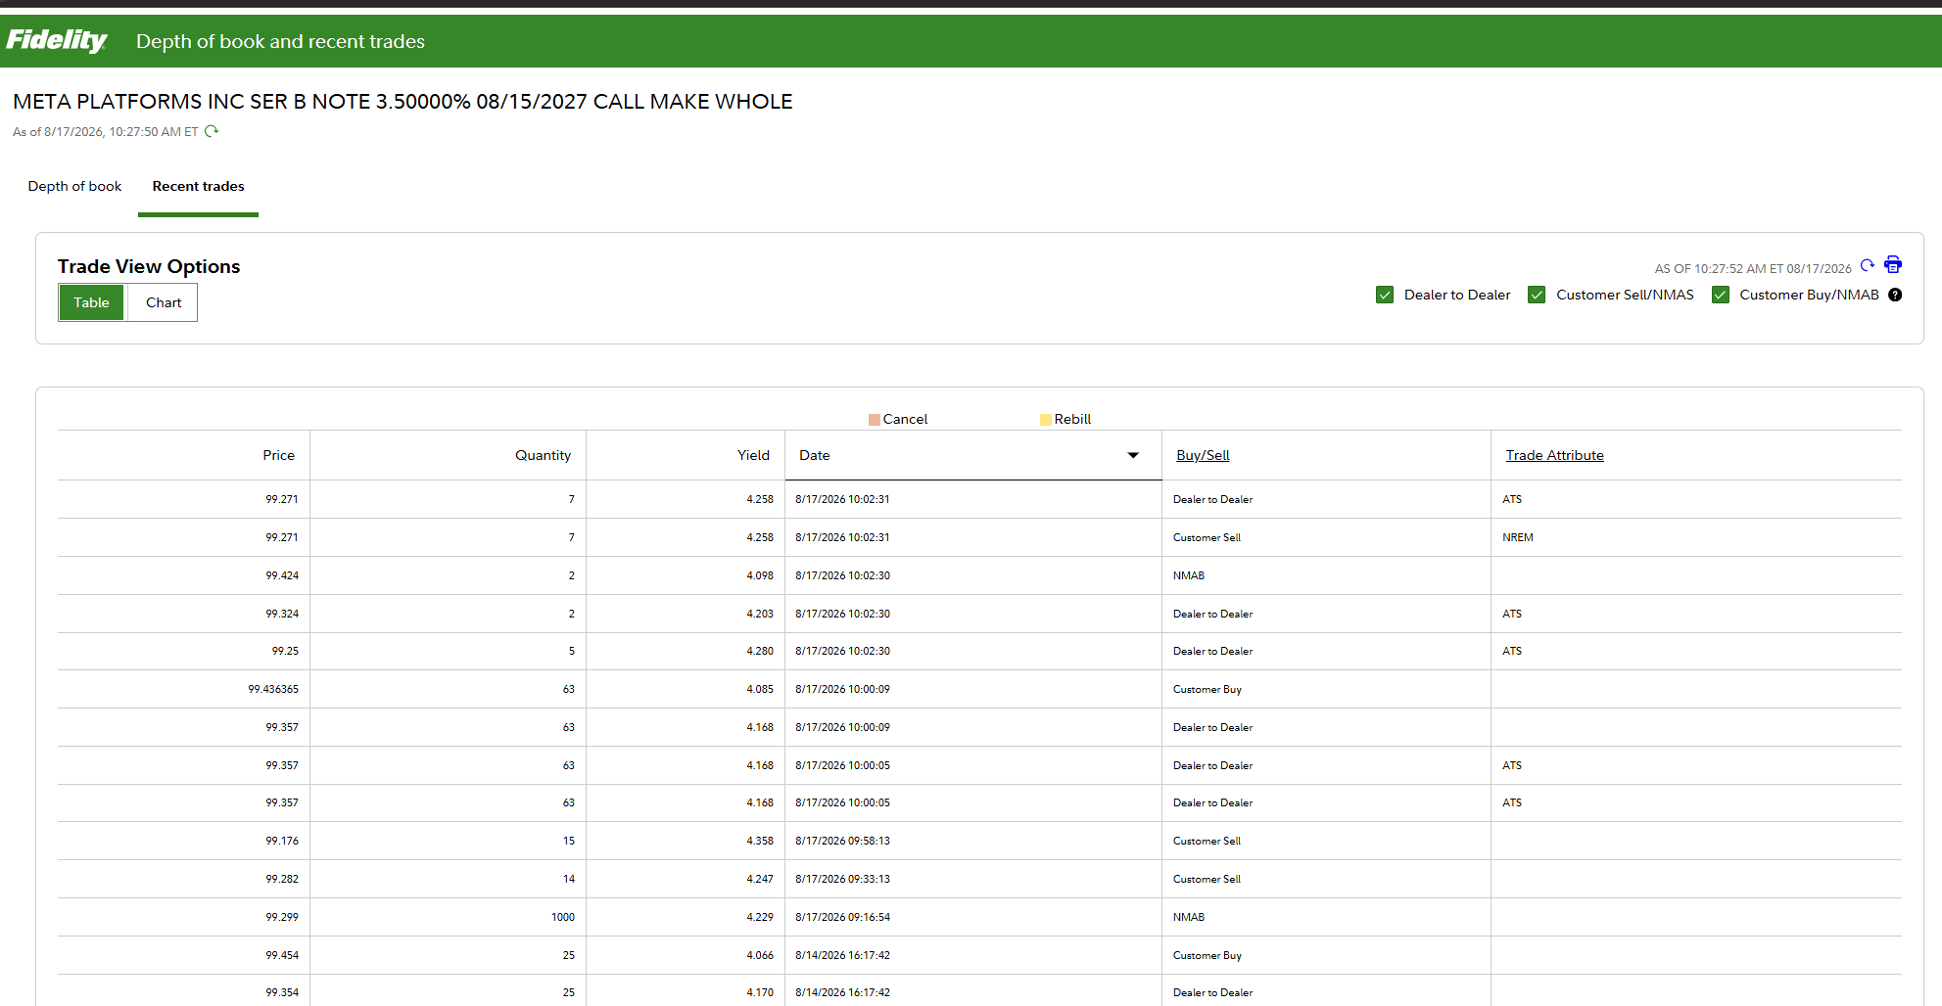The width and height of the screenshot is (1942, 1006).
Task: Click yield value 4.170
Action: [x=760, y=992]
